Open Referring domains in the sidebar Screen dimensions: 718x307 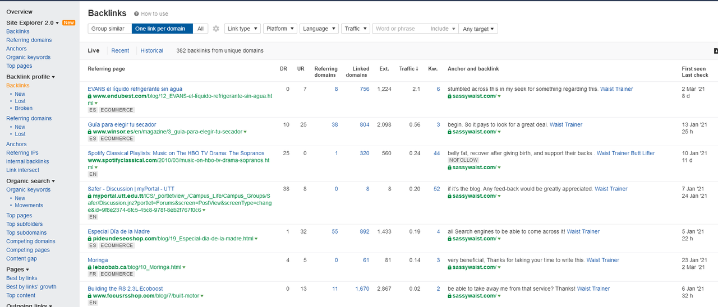coord(29,40)
